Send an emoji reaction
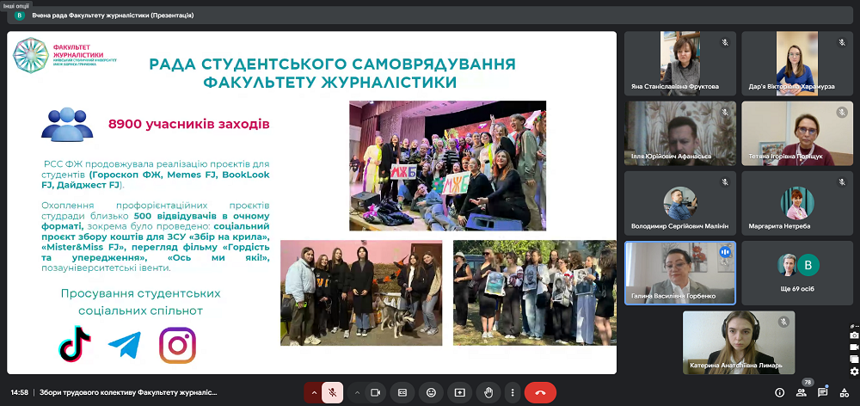 pyautogui.click(x=431, y=392)
